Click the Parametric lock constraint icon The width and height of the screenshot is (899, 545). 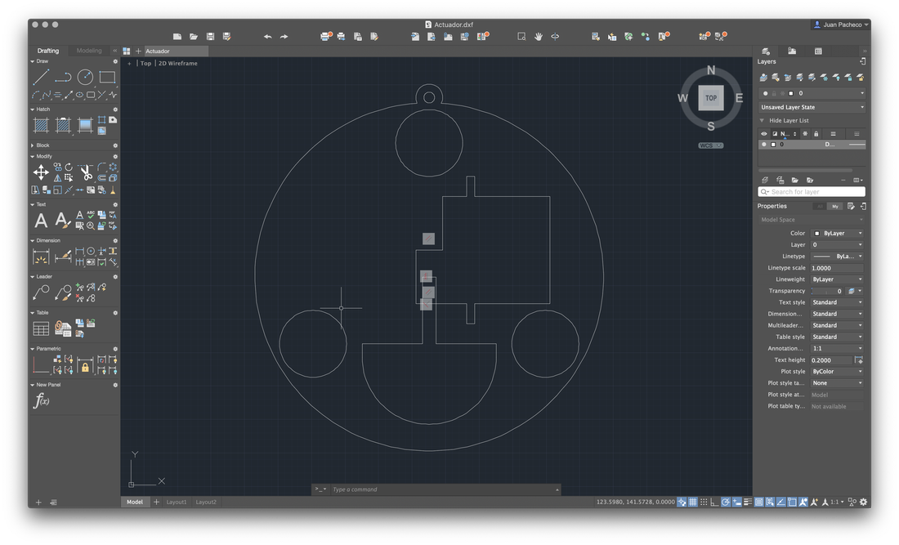[85, 365]
